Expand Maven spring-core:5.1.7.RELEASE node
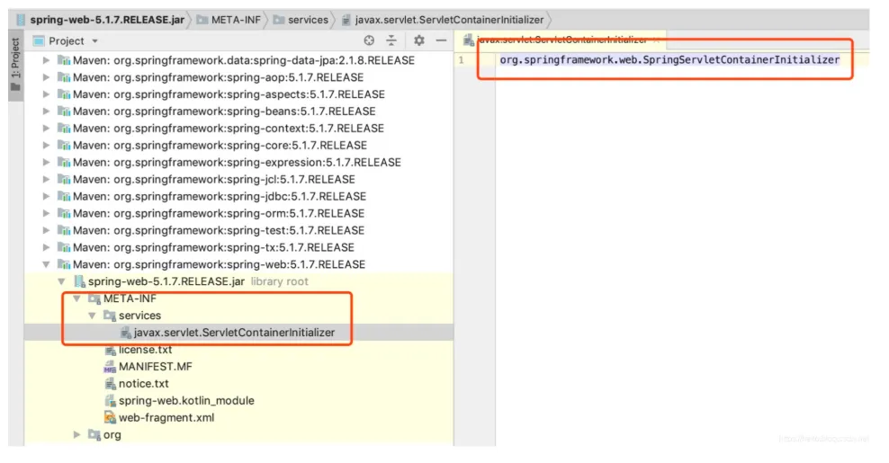The height and width of the screenshot is (463, 889). coord(47,145)
